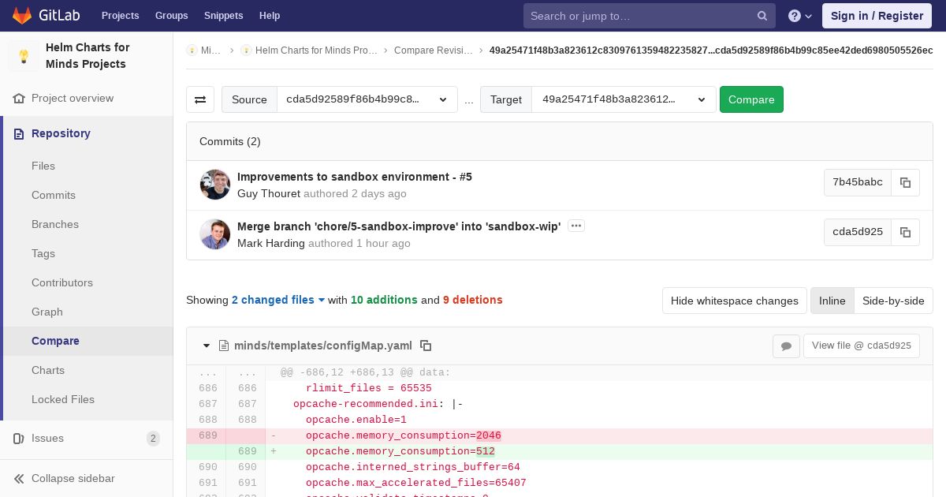The image size is (946, 497).
Task: Toggle Hide whitespace changes
Action: pyautogui.click(x=735, y=301)
